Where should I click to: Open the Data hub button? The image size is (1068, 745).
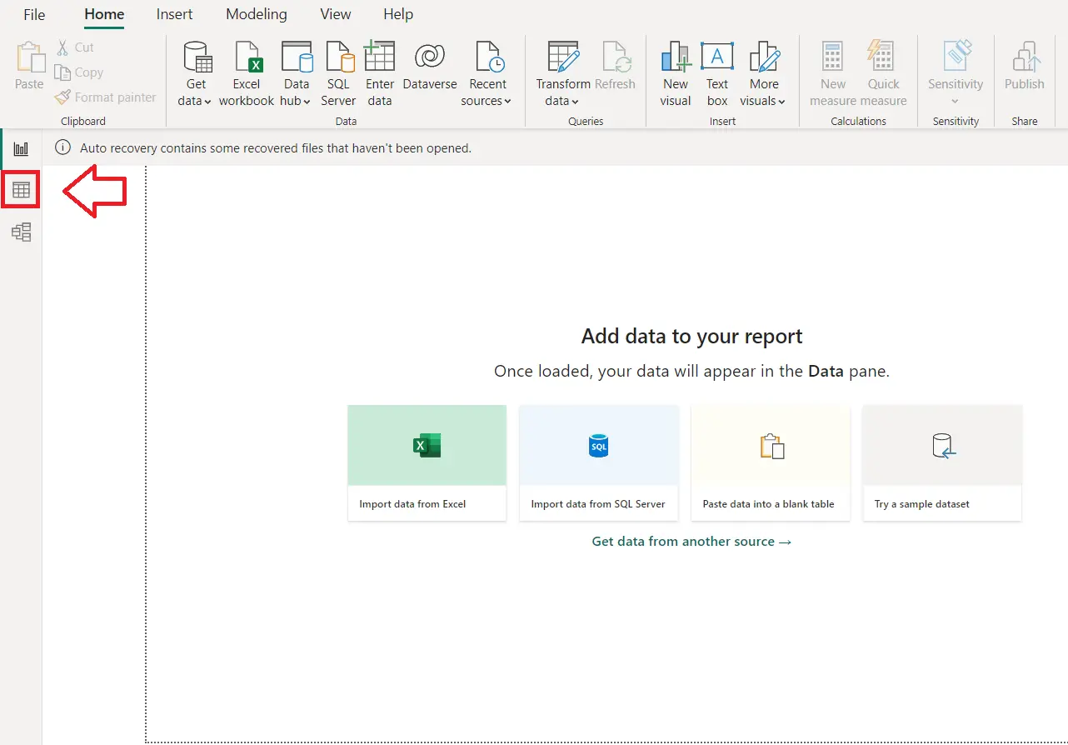coord(297,73)
